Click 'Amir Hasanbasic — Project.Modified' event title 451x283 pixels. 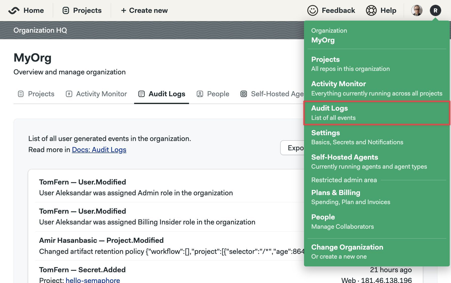(101, 240)
